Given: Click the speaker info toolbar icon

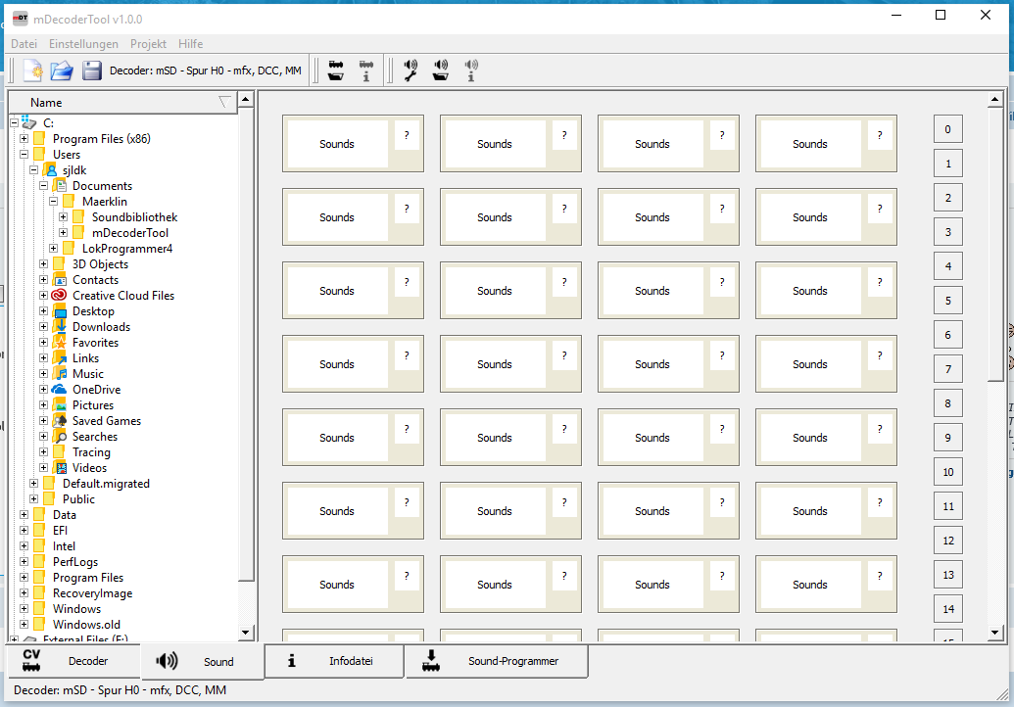Looking at the screenshot, I should click(x=471, y=71).
